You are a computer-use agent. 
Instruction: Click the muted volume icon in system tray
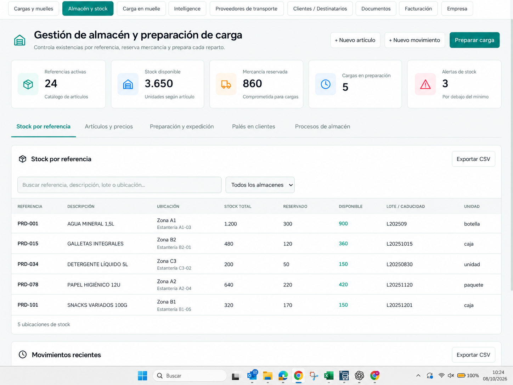coord(451,375)
